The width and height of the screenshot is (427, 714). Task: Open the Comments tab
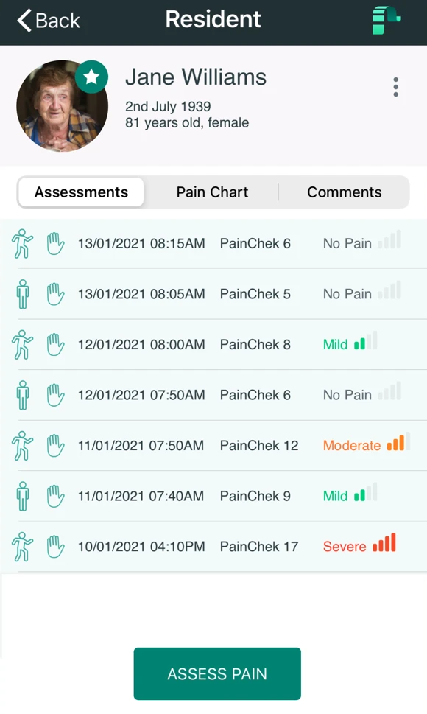pyautogui.click(x=345, y=192)
